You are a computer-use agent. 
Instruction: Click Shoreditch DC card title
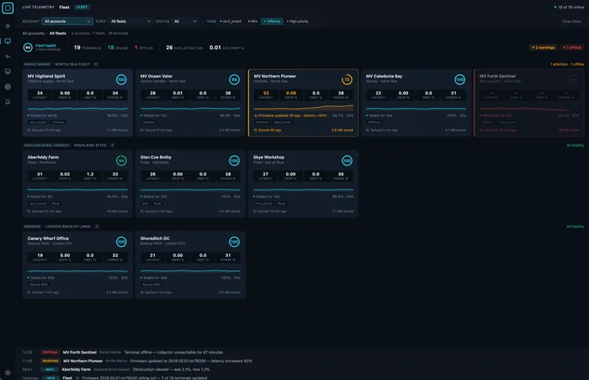[x=155, y=238]
